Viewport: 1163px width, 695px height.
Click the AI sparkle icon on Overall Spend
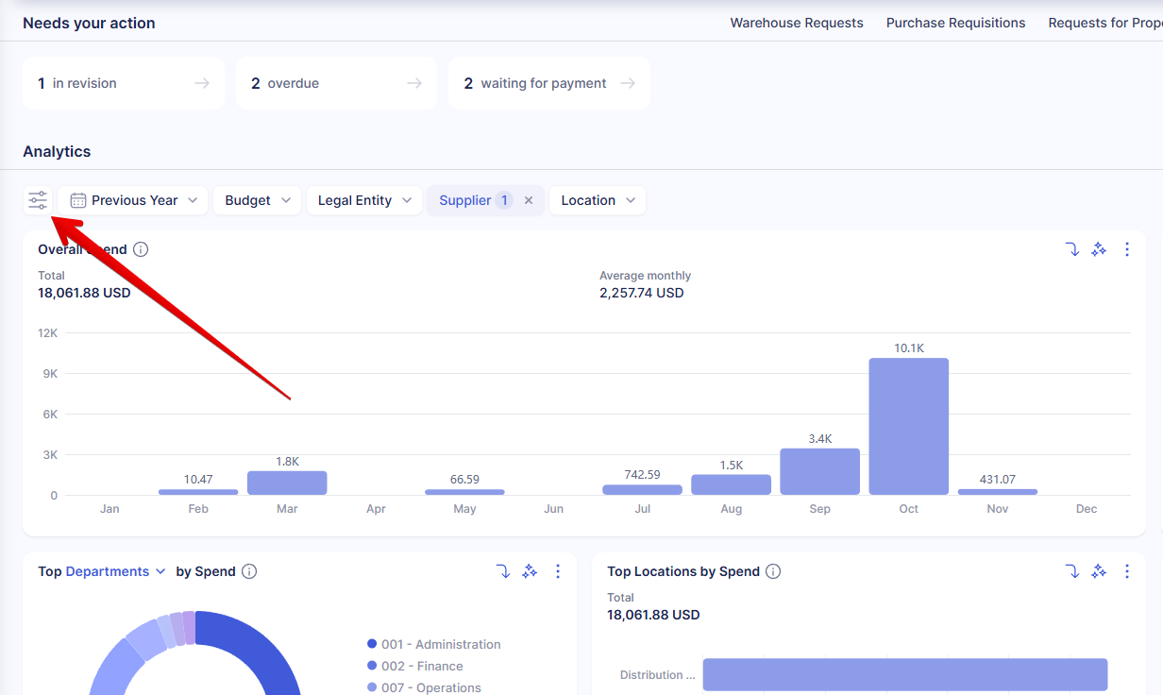(1099, 249)
